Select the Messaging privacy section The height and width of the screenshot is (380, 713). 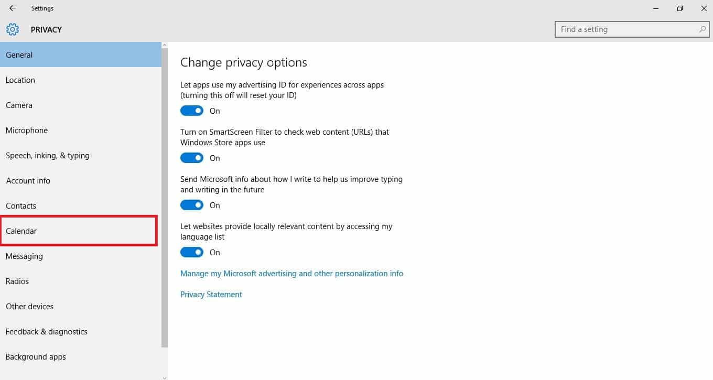[x=24, y=256]
